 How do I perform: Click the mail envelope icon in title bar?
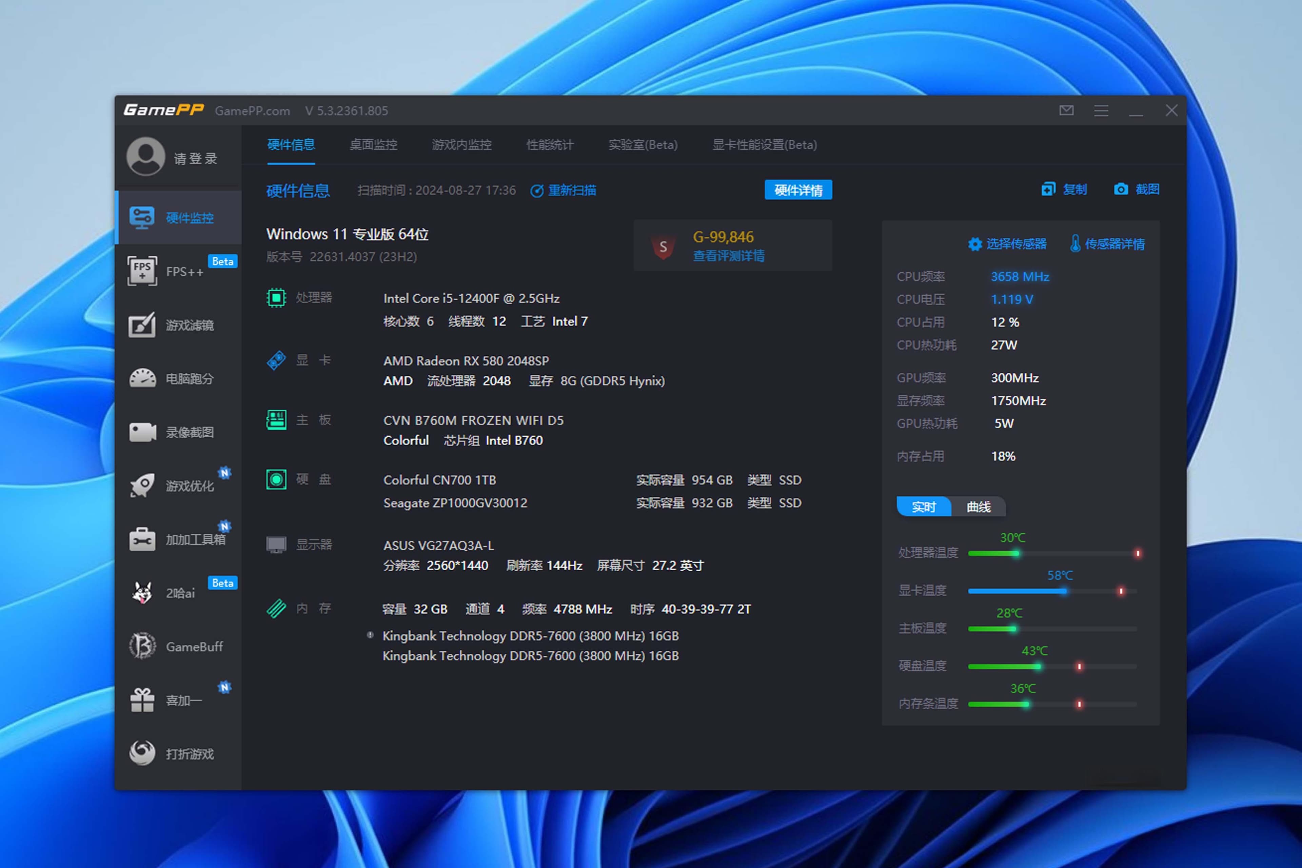point(1066,110)
